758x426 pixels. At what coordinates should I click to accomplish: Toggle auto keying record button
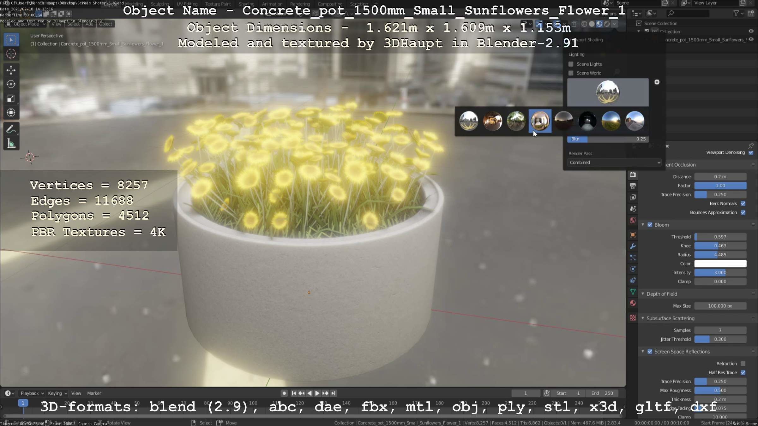coord(284,393)
